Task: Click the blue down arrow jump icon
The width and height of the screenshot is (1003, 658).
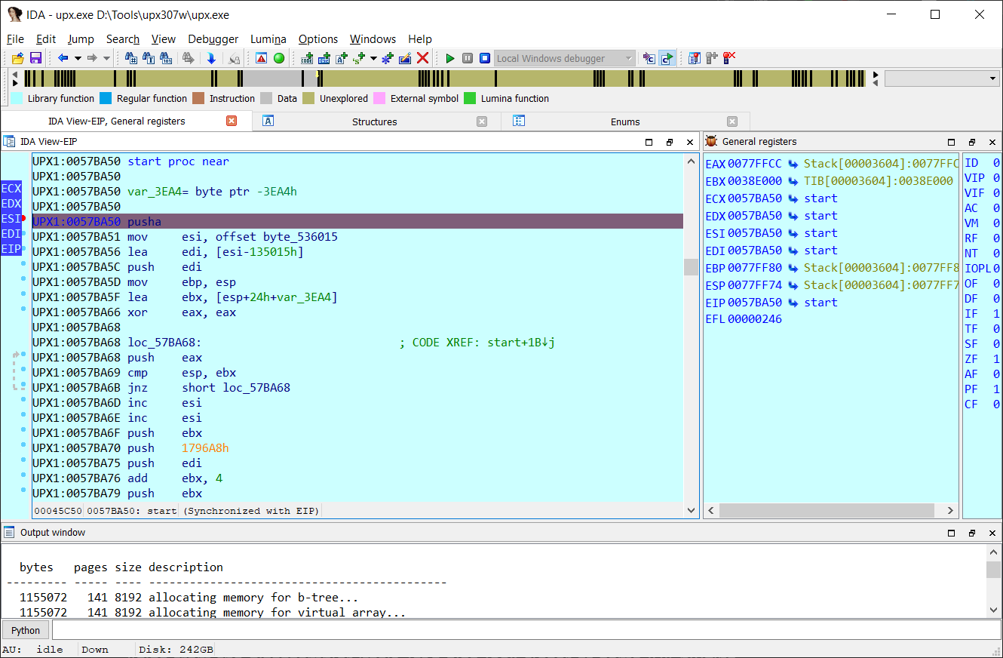Action: (x=211, y=58)
